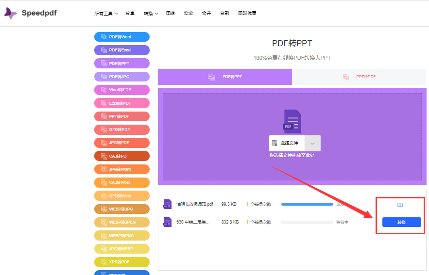Screen dimensions: 429x275
Task: Click the 将选择文件拖放至此处 hint text
Action: pos(292,155)
